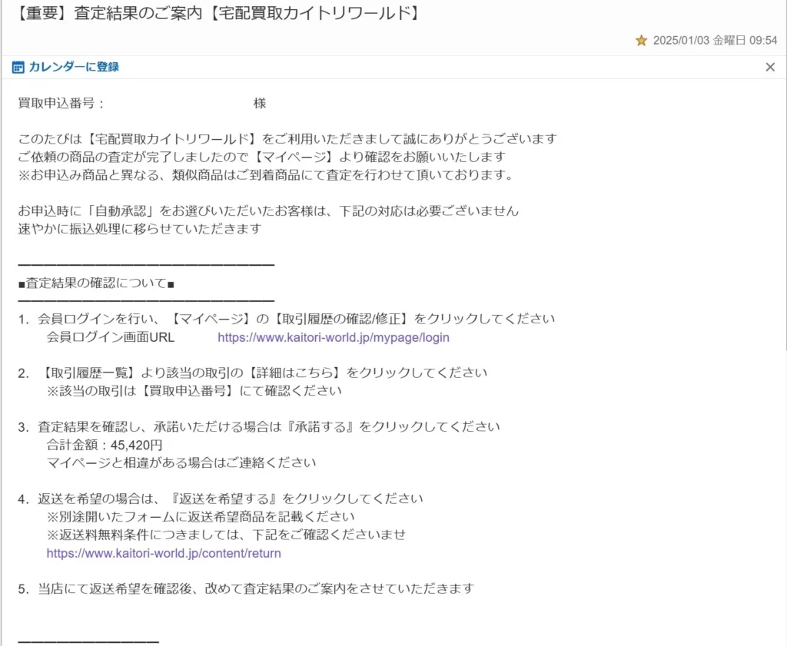Screen dimensions: 787x646
Task: Click the line お申込時に「自動承認」をお選びいただいた
Action: coord(268,210)
